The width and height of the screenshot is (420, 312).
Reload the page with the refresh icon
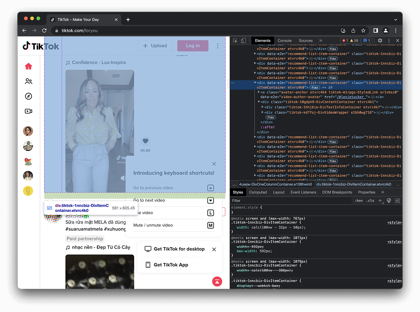[x=44, y=31]
